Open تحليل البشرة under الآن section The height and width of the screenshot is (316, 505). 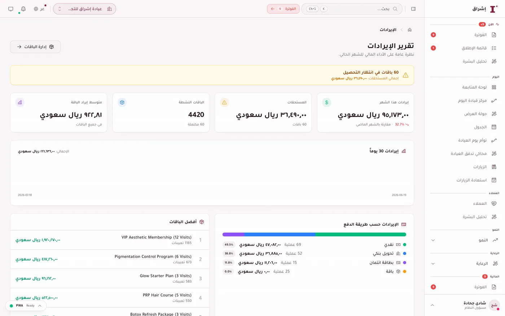[x=465, y=61]
